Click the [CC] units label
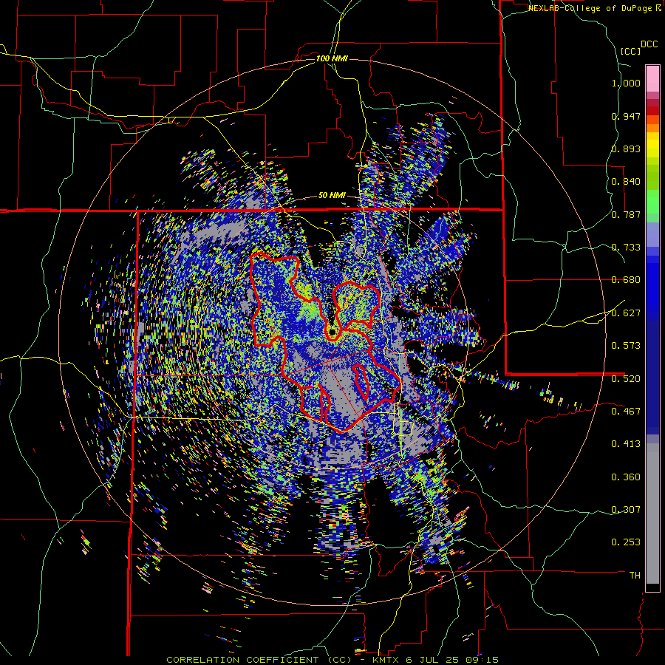This screenshot has height=665, width=665. [630, 51]
